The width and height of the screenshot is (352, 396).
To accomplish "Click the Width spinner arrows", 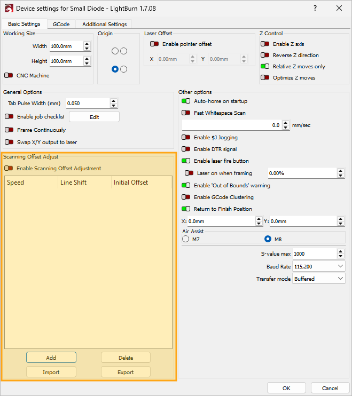I will point(87,46).
